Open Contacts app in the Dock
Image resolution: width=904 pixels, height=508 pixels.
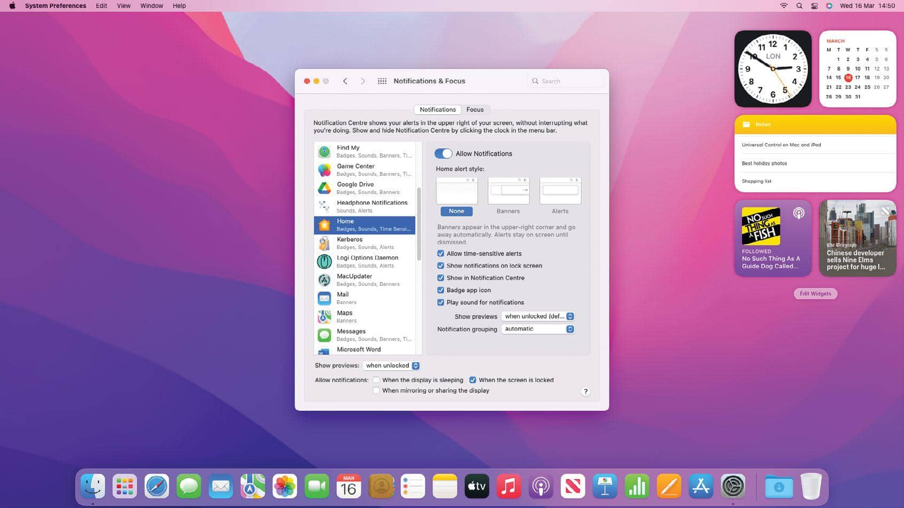381,486
